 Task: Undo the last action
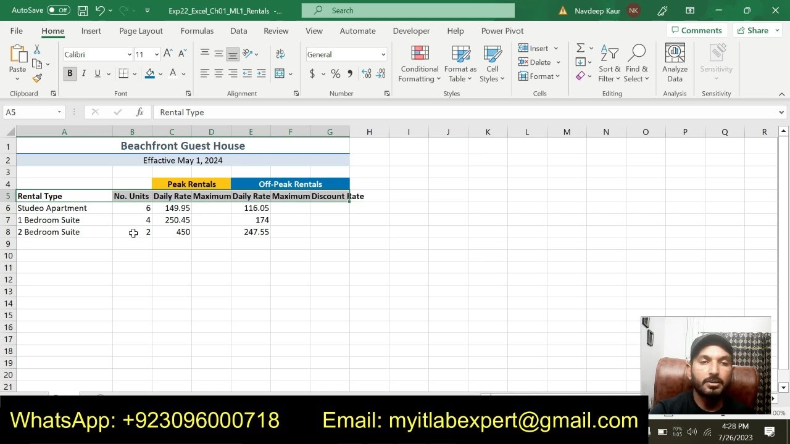(99, 10)
